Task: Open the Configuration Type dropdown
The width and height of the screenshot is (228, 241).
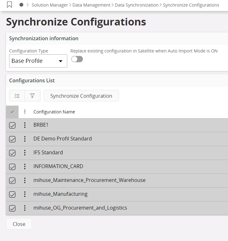Action: [x=38, y=61]
